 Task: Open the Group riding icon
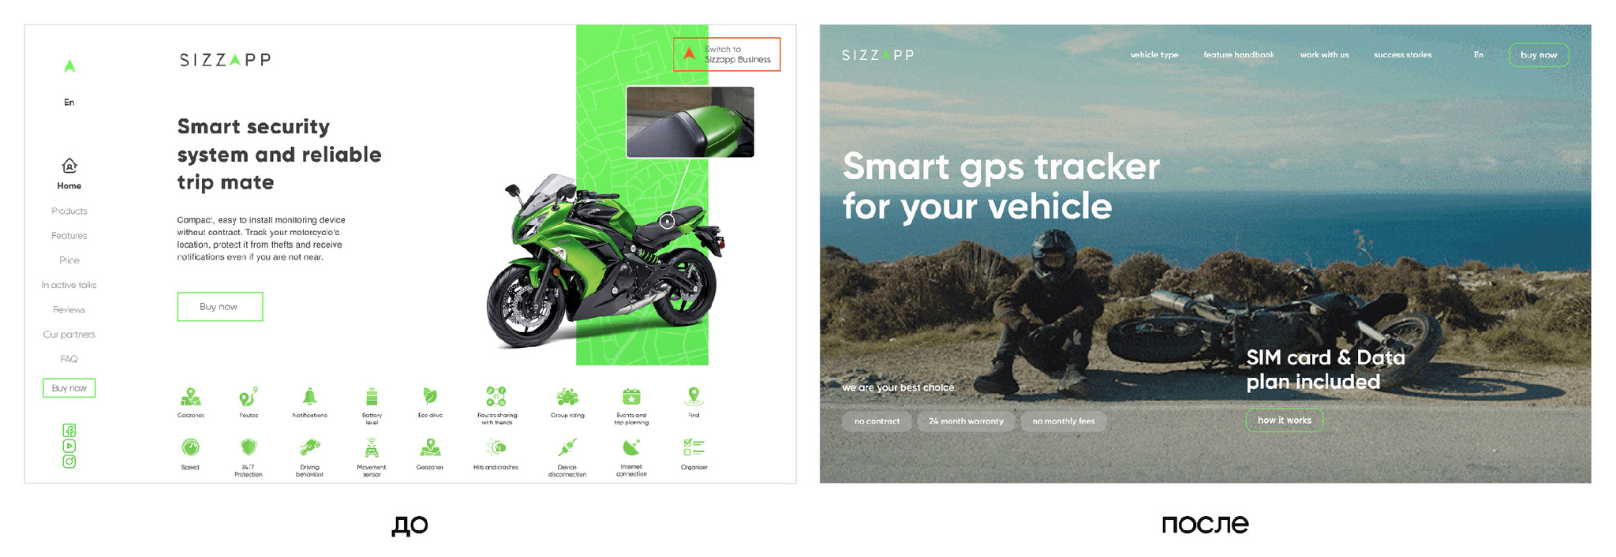(567, 396)
